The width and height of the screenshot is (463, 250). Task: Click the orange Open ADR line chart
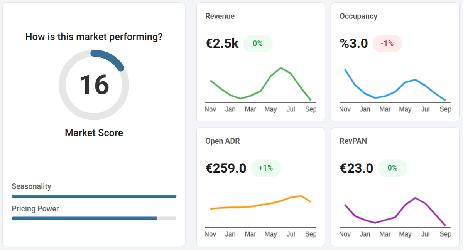tap(260, 202)
